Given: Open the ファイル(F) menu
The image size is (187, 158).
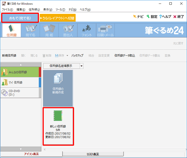Looking at the screenshot, I should click(7, 10).
